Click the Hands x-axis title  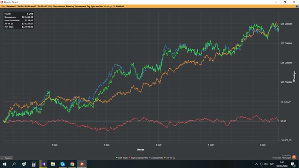141,150
